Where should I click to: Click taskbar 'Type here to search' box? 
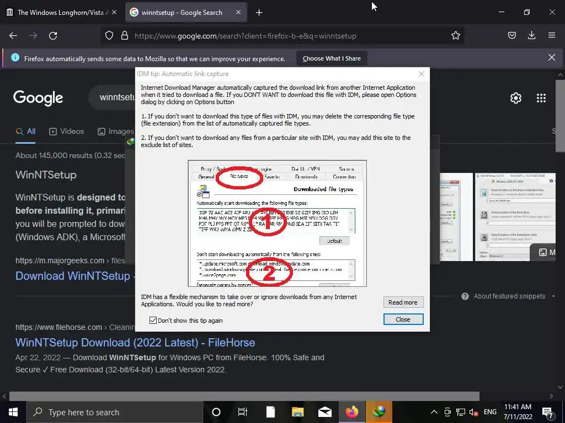tap(115, 412)
